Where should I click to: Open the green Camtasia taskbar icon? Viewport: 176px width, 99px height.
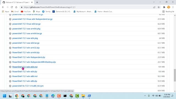77,96
